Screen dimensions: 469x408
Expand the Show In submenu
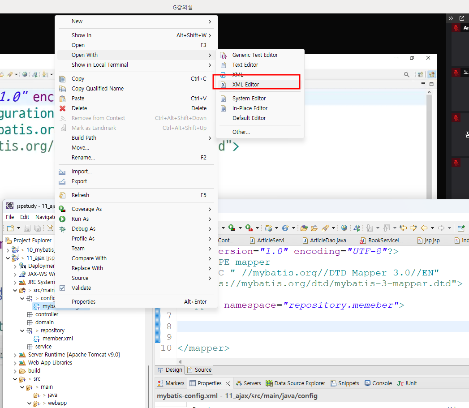click(x=210, y=35)
